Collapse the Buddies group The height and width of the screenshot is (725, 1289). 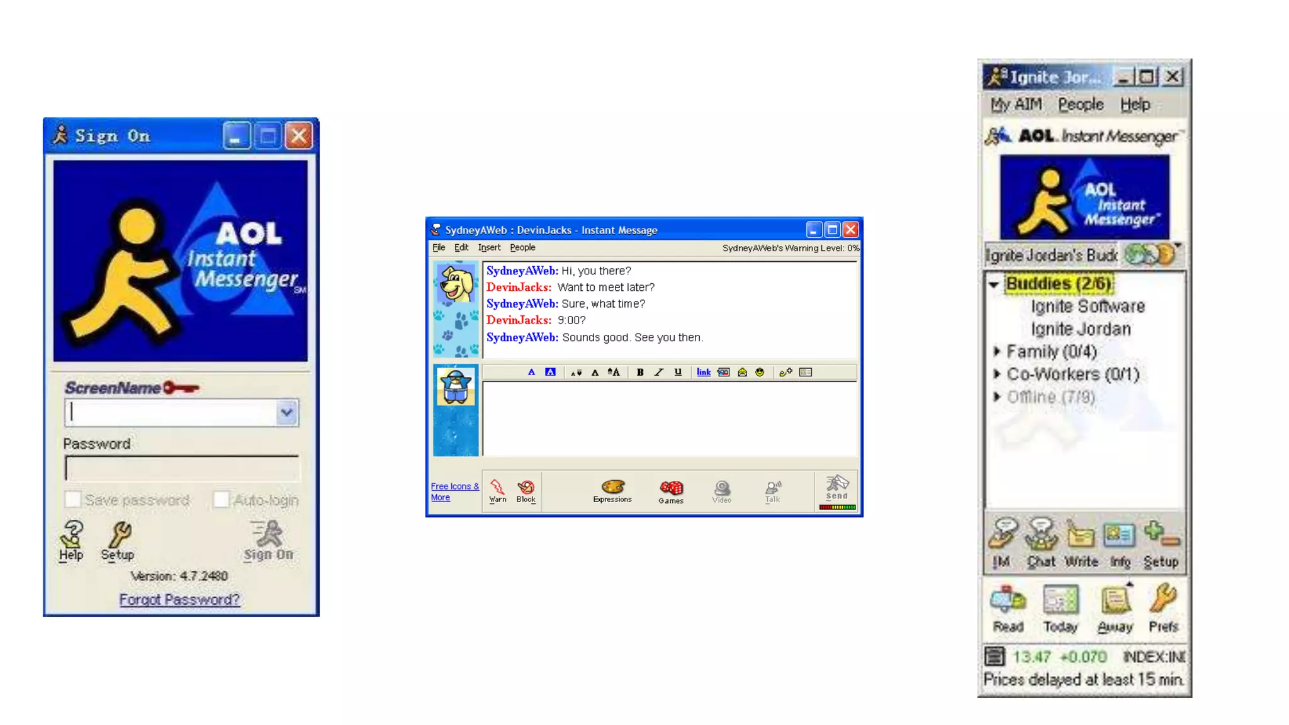tap(994, 284)
